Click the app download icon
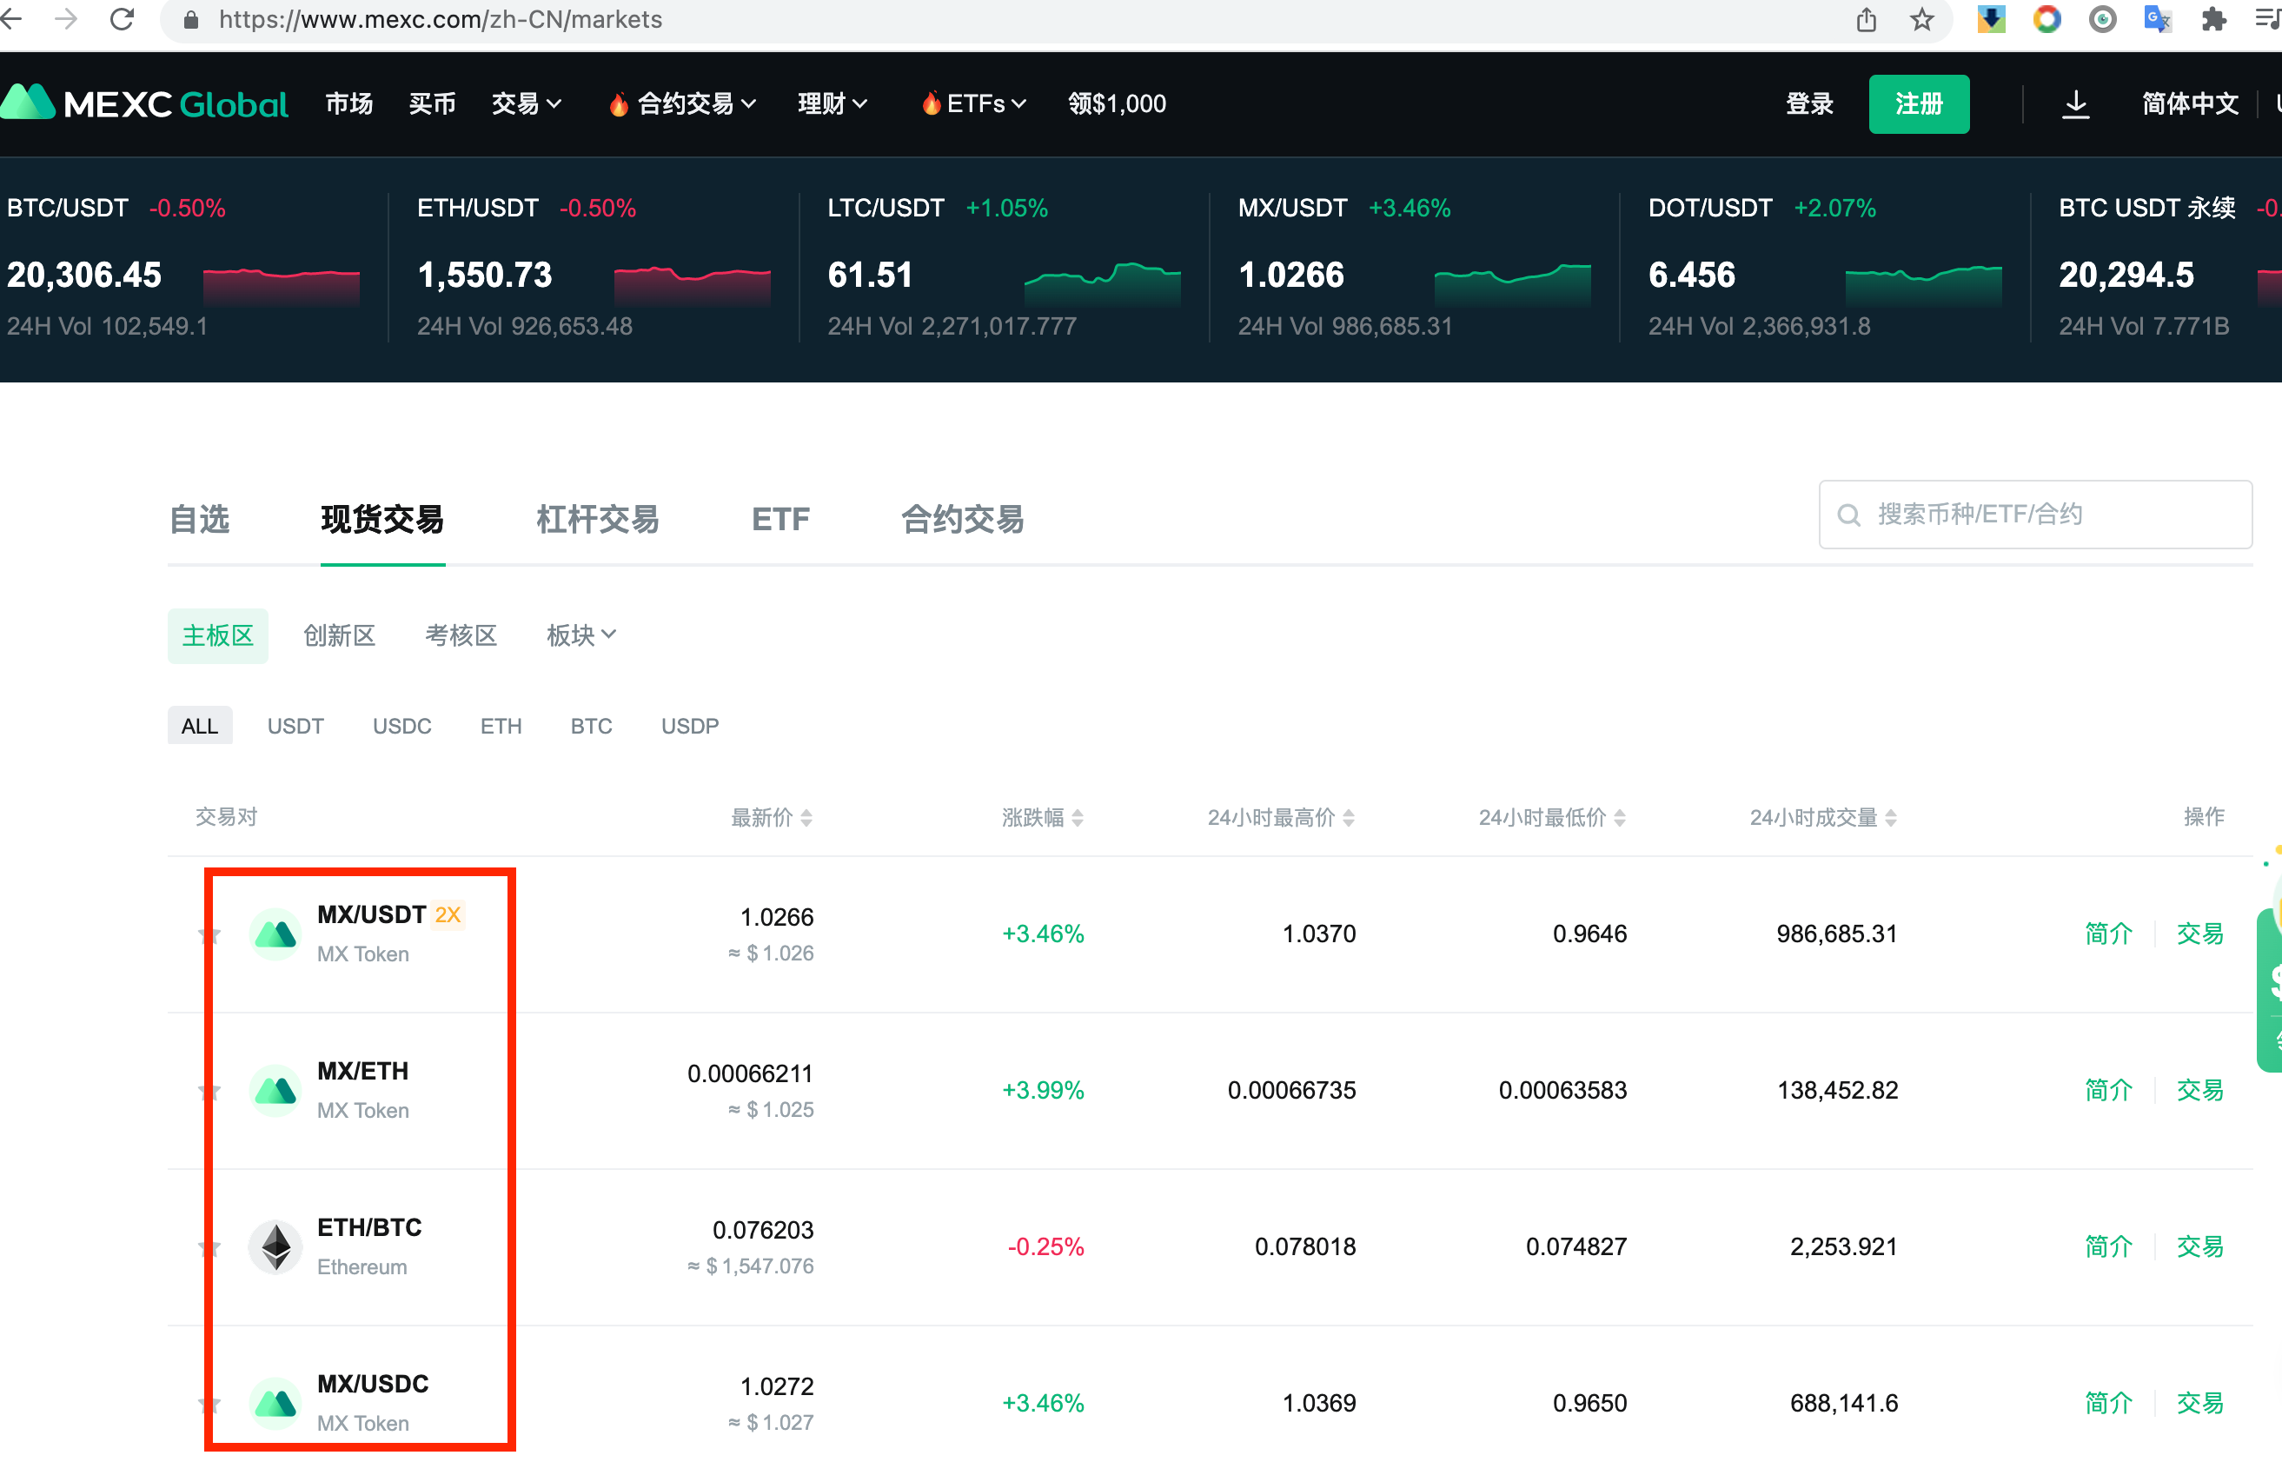The image size is (2282, 1462). (x=2075, y=103)
